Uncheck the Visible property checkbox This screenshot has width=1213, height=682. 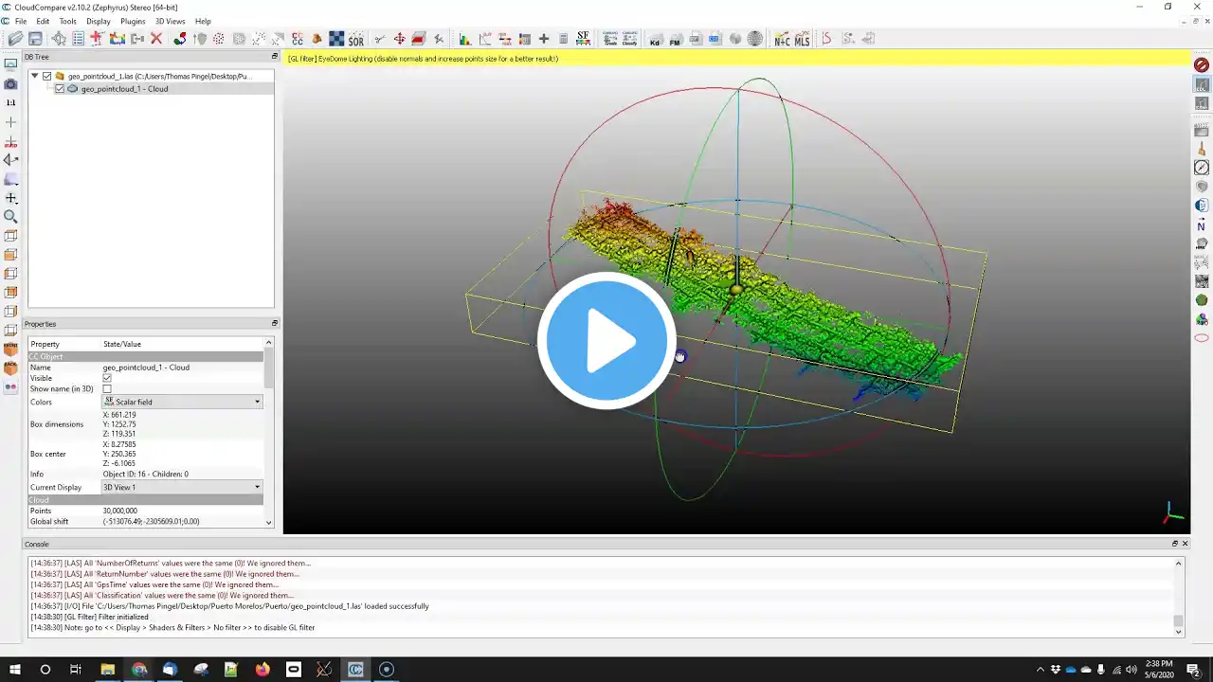tap(107, 378)
